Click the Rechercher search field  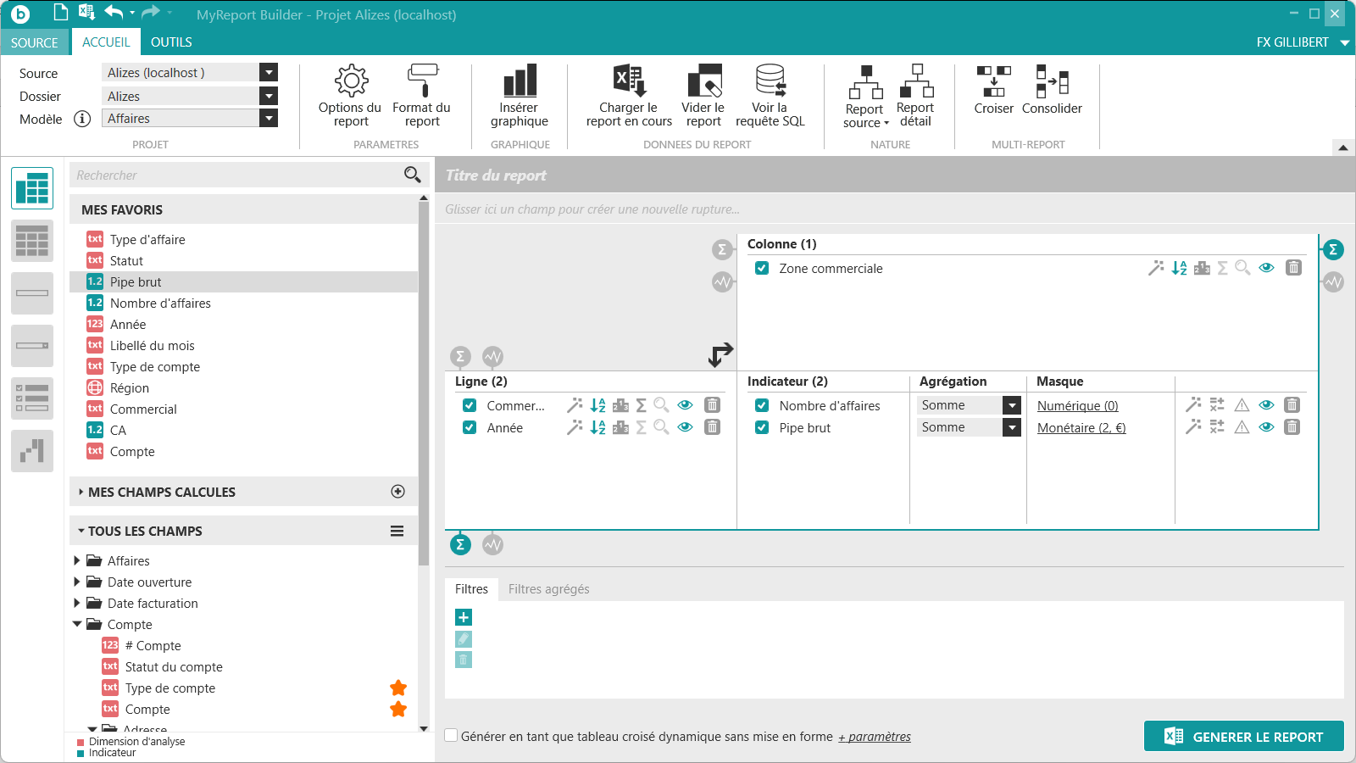pyautogui.click(x=237, y=175)
